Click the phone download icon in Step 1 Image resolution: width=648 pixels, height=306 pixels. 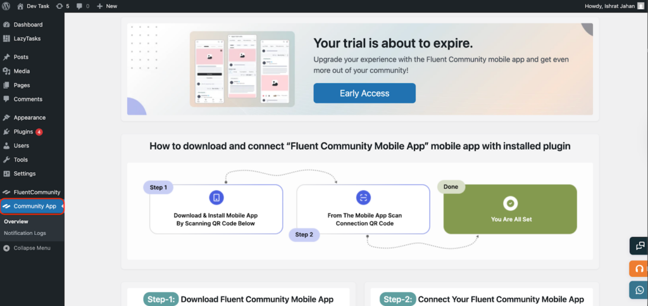216,198
